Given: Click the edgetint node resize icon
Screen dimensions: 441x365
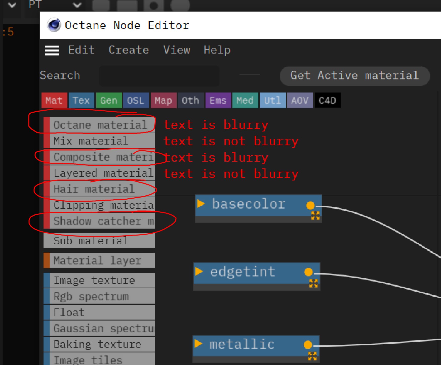Looking at the screenshot, I should click(313, 283).
